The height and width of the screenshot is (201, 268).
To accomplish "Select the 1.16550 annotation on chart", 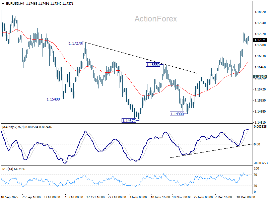I will 153,65.
